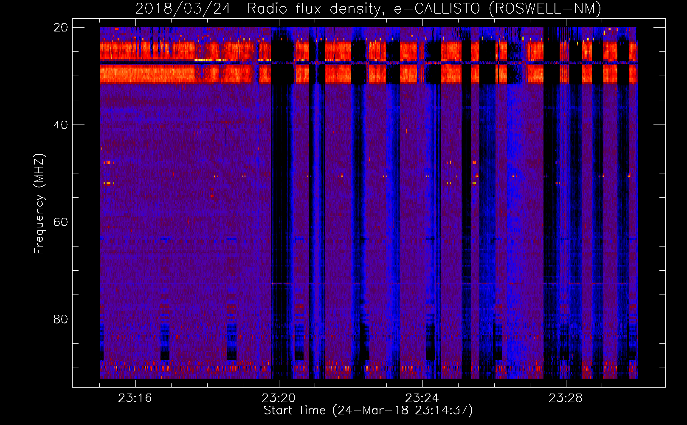
Task: Click the 'Frequency (MHZ)' axis label
Action: pyautogui.click(x=39, y=204)
